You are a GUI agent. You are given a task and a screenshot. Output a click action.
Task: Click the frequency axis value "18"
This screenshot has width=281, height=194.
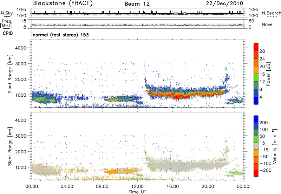[24, 21]
